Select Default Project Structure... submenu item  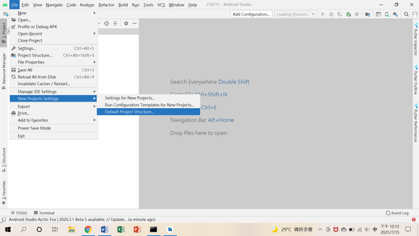(148, 112)
